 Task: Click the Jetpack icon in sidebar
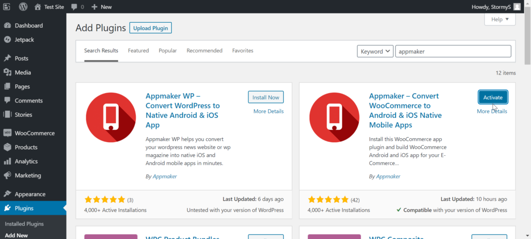pyautogui.click(x=7, y=39)
